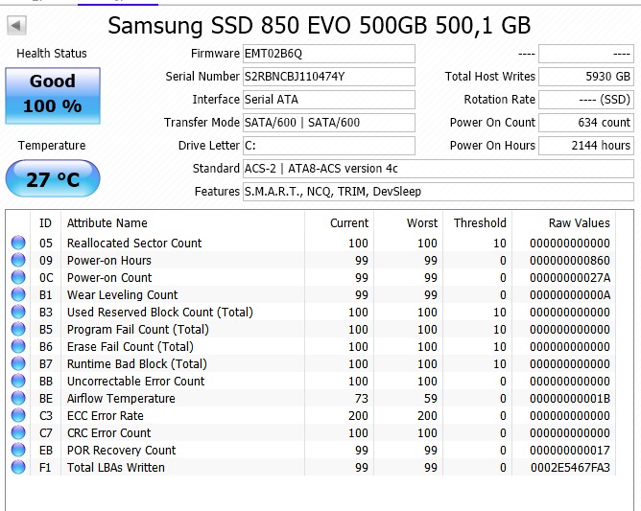Click the Transfer Mode field SATA/600
The image size is (641, 511).
click(x=329, y=123)
